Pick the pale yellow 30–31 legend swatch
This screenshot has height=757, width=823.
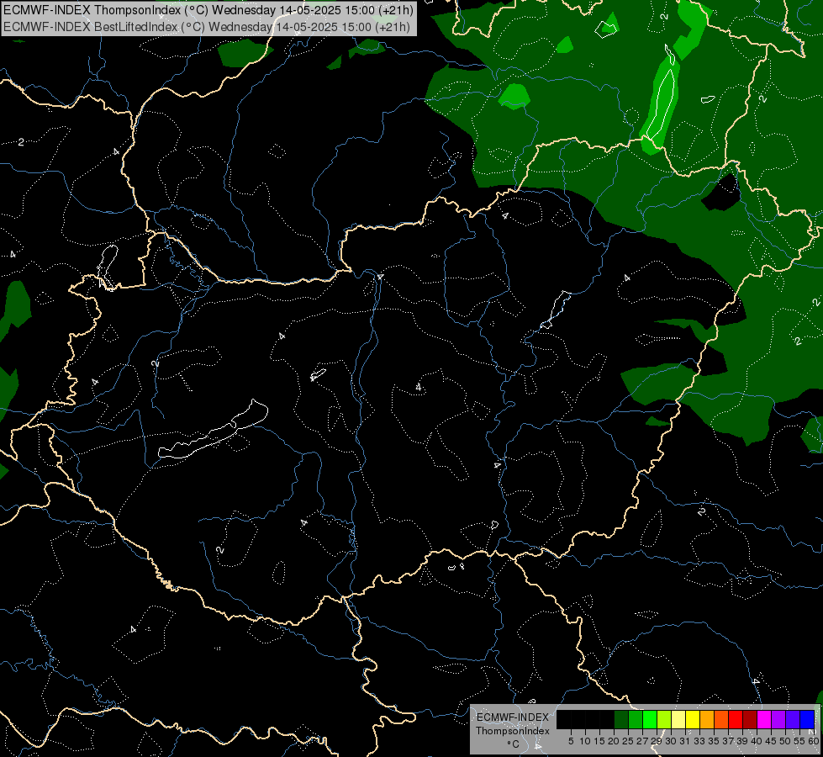click(x=678, y=719)
